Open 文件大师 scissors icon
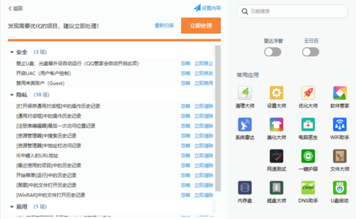 coord(340,156)
